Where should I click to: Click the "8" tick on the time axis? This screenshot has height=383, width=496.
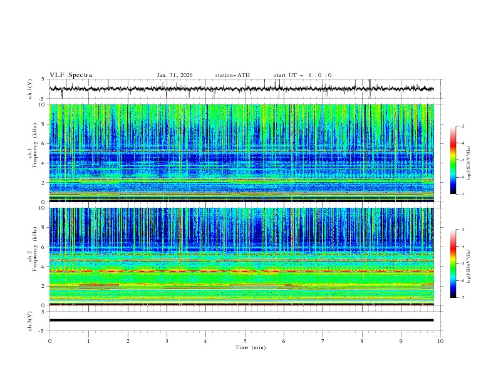(362, 341)
